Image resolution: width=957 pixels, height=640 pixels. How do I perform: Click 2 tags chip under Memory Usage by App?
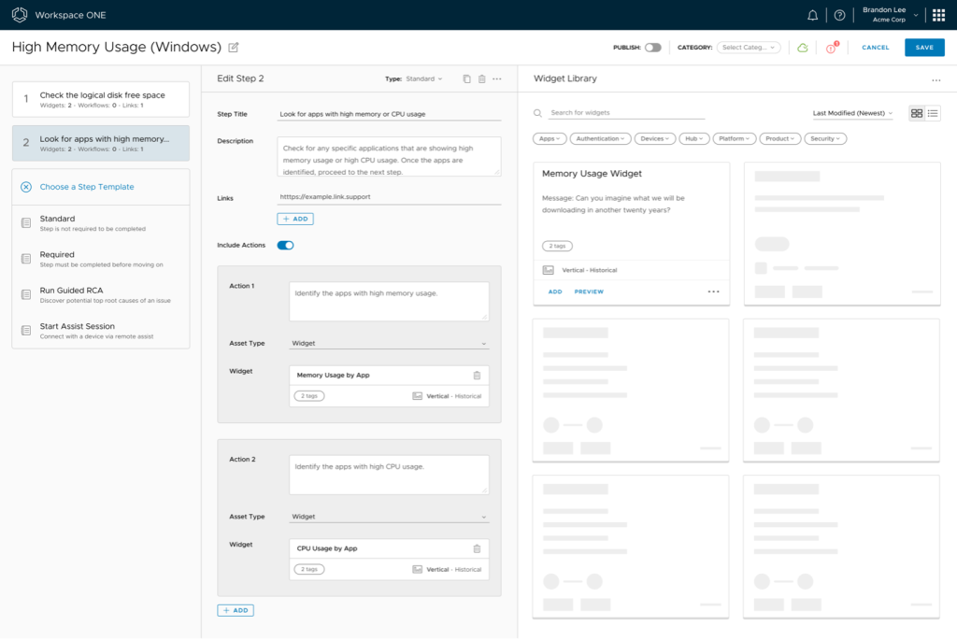(309, 396)
